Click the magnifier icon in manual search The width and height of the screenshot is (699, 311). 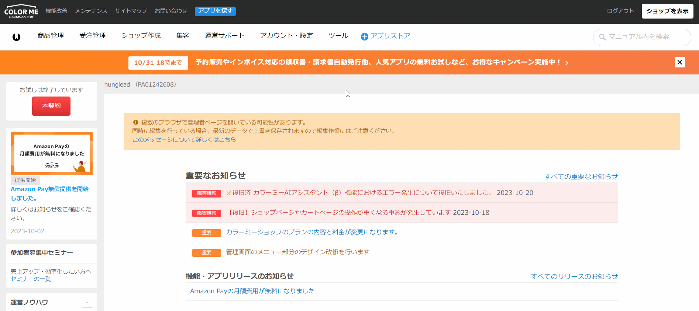tap(602, 37)
